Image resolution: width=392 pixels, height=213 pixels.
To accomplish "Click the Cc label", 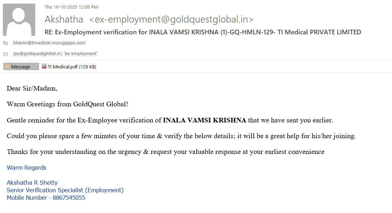I will point(5,54).
